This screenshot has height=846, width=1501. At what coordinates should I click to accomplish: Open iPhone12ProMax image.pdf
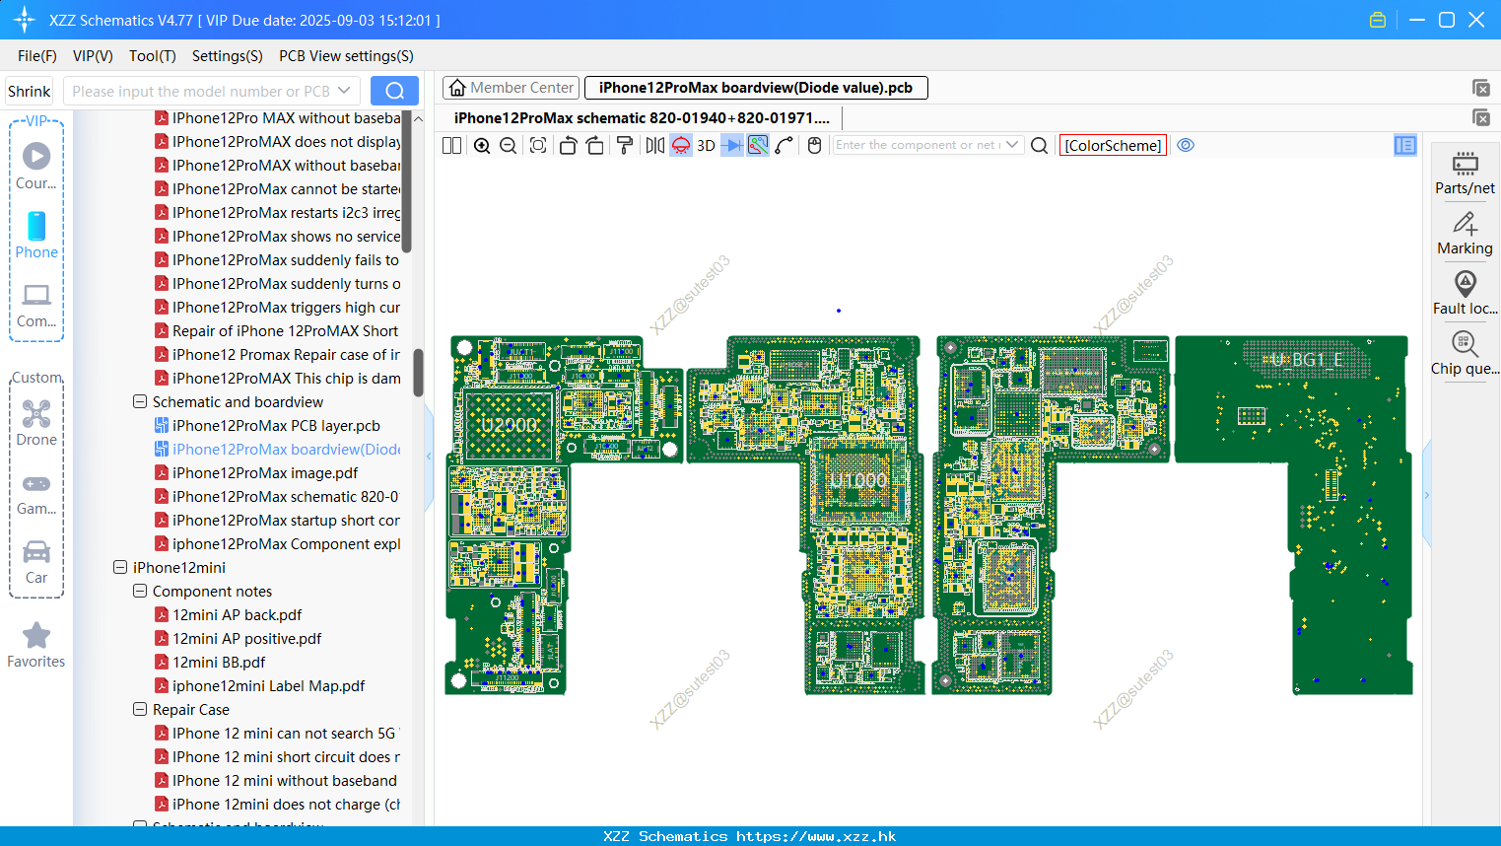pyautogui.click(x=265, y=472)
